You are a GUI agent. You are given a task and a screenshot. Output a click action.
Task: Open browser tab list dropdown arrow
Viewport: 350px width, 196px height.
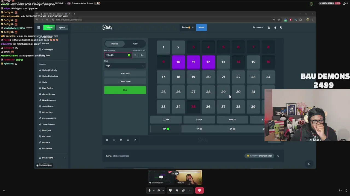(x=37, y=14)
